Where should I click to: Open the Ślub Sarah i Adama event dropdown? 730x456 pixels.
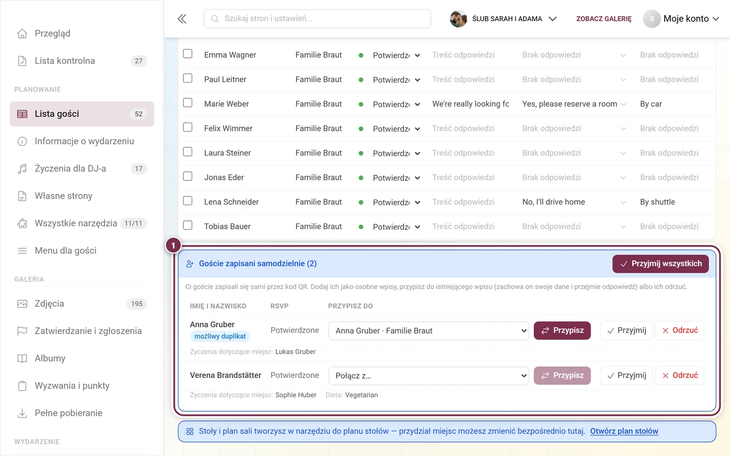(x=503, y=19)
